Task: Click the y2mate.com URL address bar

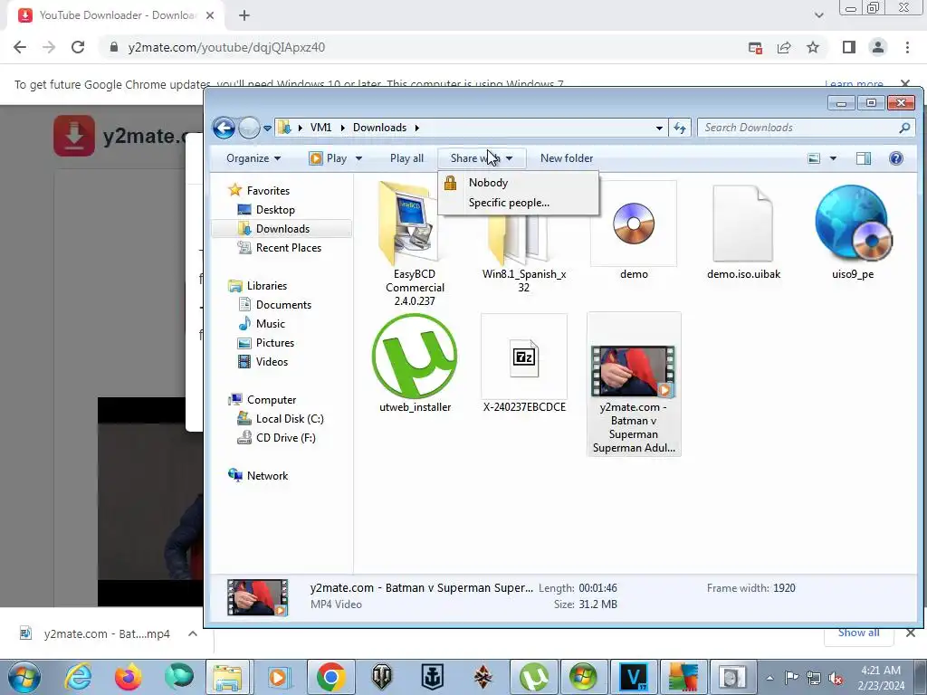Action: click(423, 47)
